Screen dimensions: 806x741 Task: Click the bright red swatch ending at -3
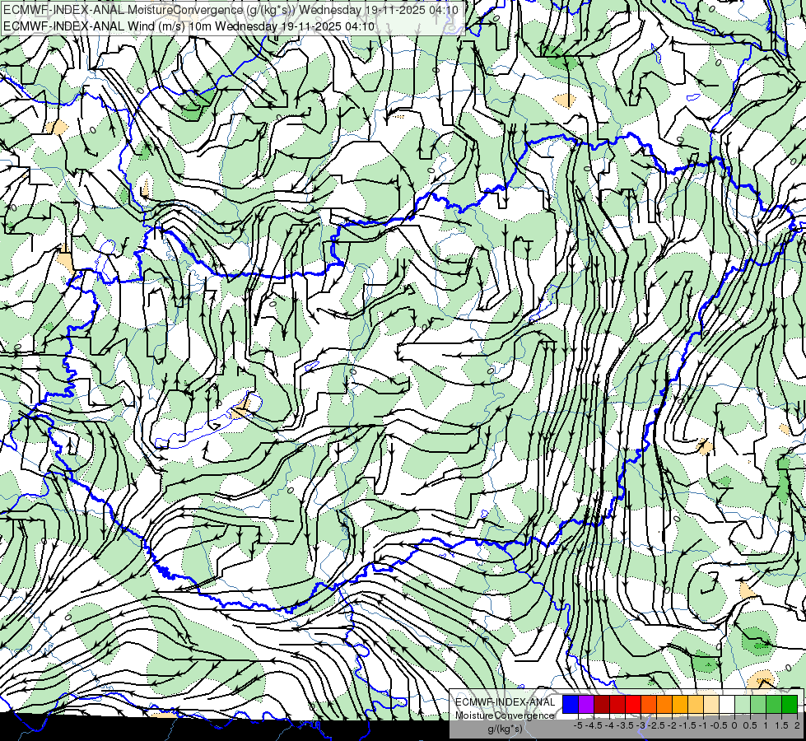[633, 704]
